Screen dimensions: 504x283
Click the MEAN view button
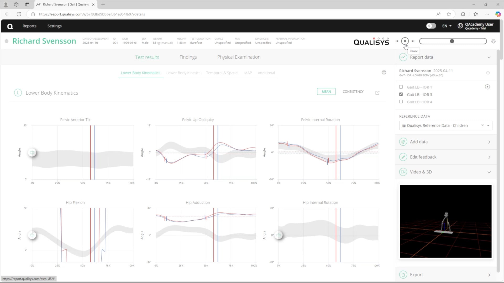(x=326, y=91)
